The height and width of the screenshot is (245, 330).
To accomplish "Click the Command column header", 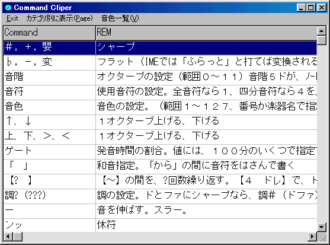I will click(x=49, y=33).
